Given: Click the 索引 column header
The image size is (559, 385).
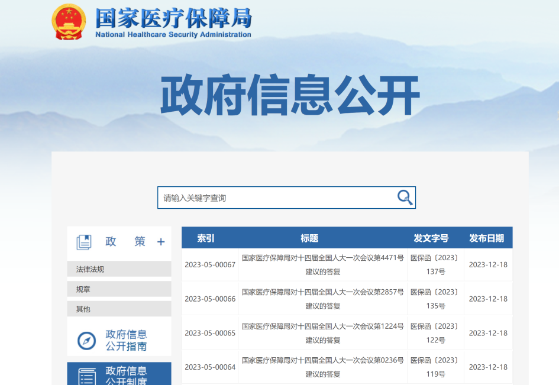Looking at the screenshot, I should [x=206, y=238].
